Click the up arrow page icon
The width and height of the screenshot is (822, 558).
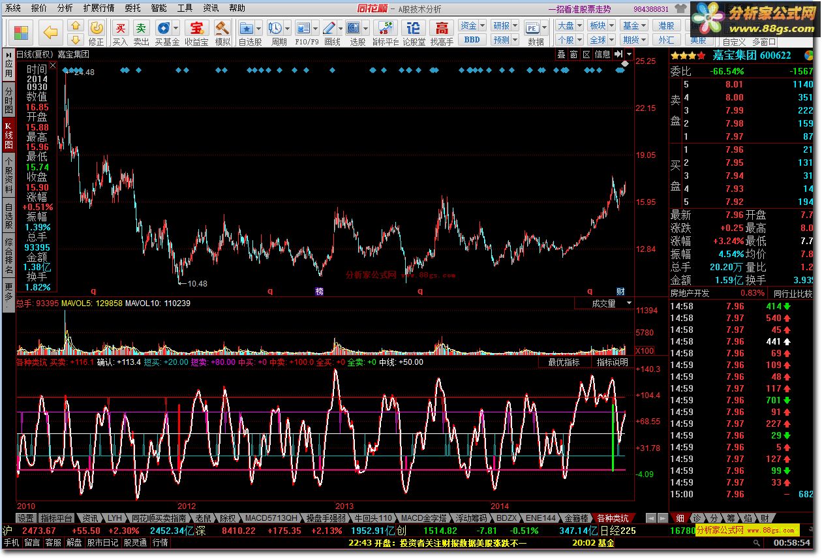click(x=76, y=26)
